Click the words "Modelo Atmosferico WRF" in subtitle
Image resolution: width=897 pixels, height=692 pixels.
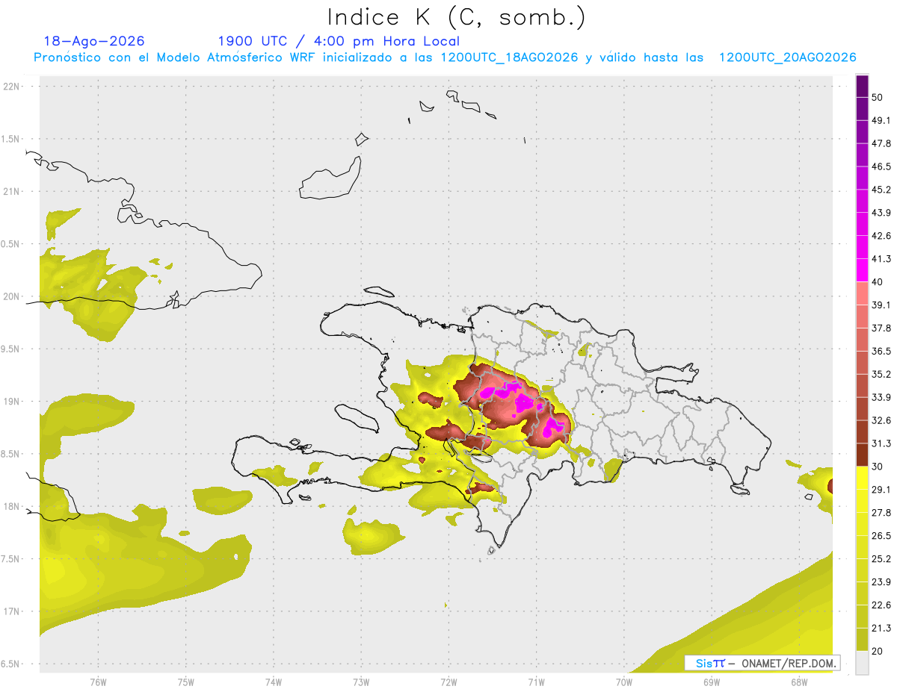242,57
